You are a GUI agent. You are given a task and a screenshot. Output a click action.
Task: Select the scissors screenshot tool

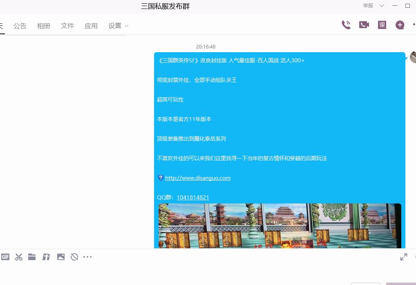pyautogui.click(x=18, y=257)
